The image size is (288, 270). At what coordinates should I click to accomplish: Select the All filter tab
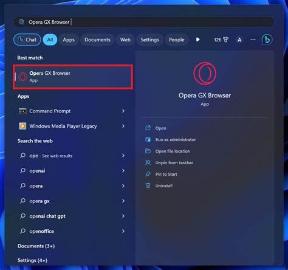[x=50, y=40]
